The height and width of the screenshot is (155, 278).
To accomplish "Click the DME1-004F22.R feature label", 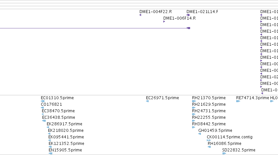I will point(156,12).
